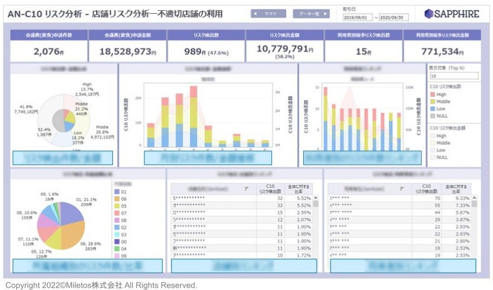Image resolution: width=493 pixels, height=290 pixels.
Task: Click the サマリ back navigation button
Action: pyautogui.click(x=268, y=14)
